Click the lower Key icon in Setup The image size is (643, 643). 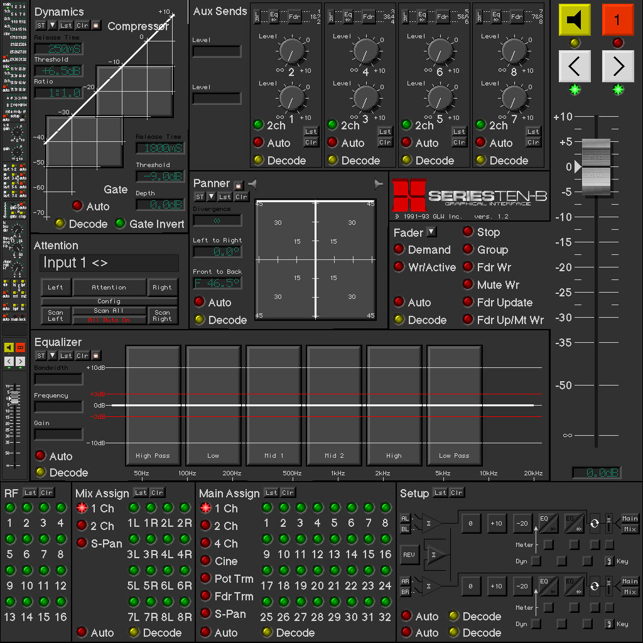click(609, 624)
